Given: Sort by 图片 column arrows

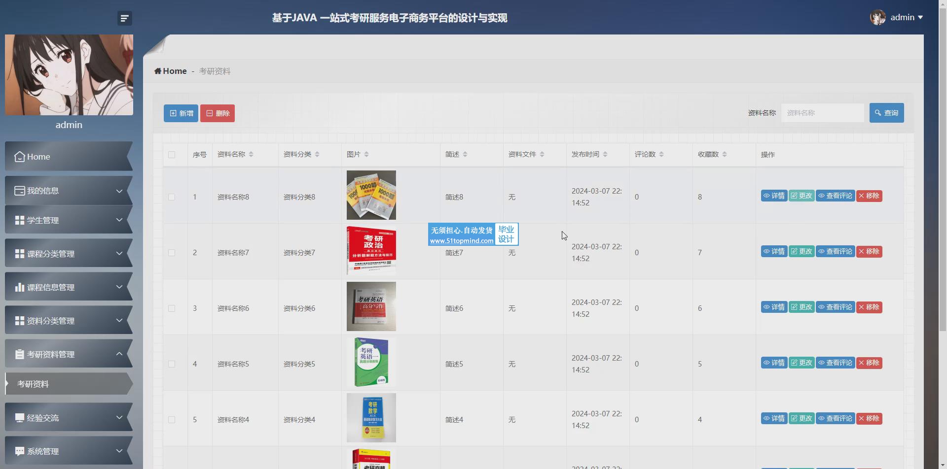Looking at the screenshot, I should tap(366, 155).
